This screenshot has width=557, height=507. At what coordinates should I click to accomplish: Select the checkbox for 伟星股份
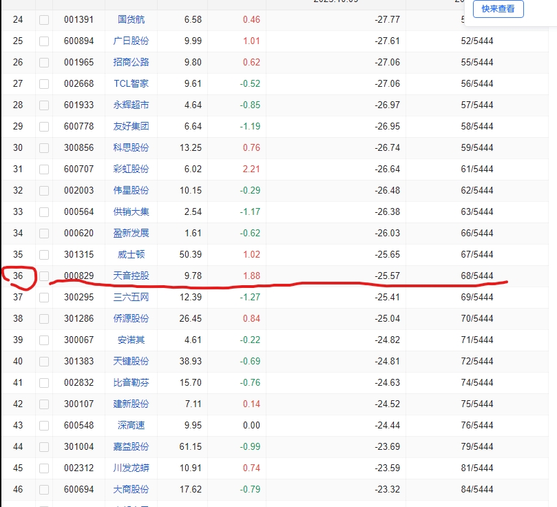point(44,191)
